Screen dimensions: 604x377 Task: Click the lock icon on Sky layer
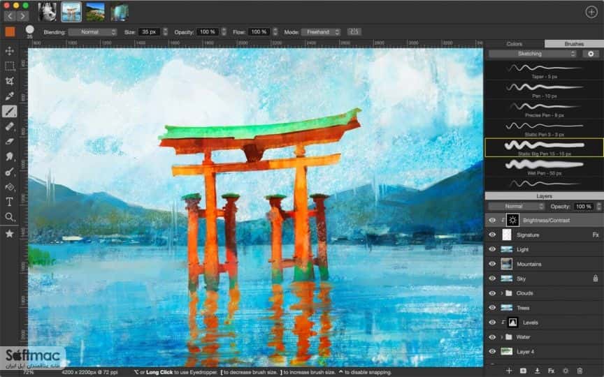point(596,278)
